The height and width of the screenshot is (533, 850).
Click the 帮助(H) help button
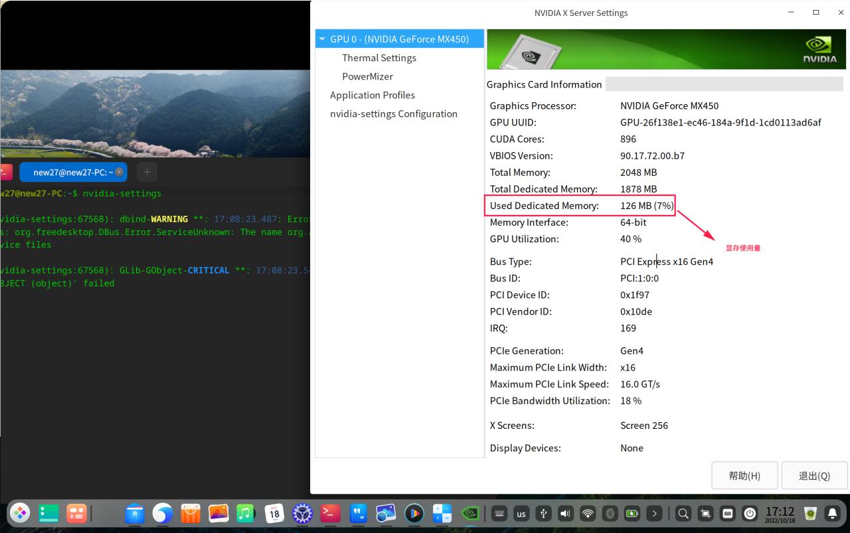point(744,475)
